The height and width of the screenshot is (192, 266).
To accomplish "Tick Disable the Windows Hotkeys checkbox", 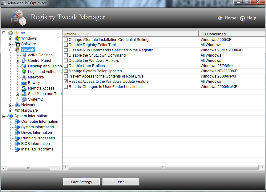I will (x=66, y=61).
